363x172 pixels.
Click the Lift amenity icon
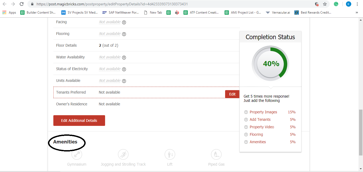170,154
